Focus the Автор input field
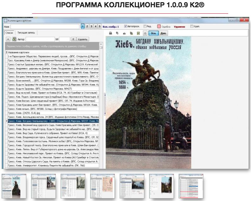This screenshot has width=251, height=201. 40,39
